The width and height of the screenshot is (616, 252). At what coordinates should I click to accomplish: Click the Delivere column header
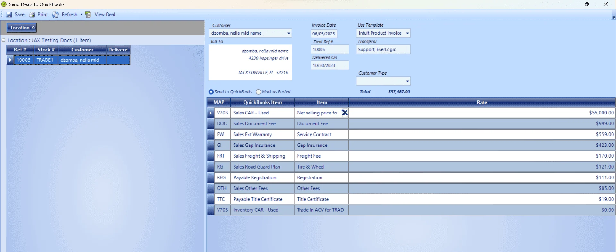(x=118, y=50)
